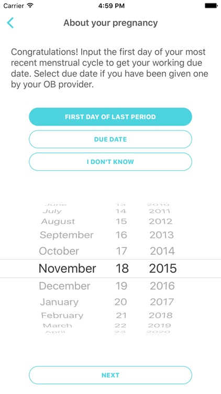Select January in the month wheel
Viewport: 221px width, 394px height.
59,302
